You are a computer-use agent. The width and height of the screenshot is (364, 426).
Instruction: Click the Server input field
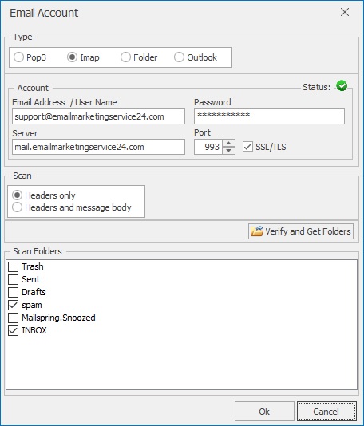coord(98,147)
